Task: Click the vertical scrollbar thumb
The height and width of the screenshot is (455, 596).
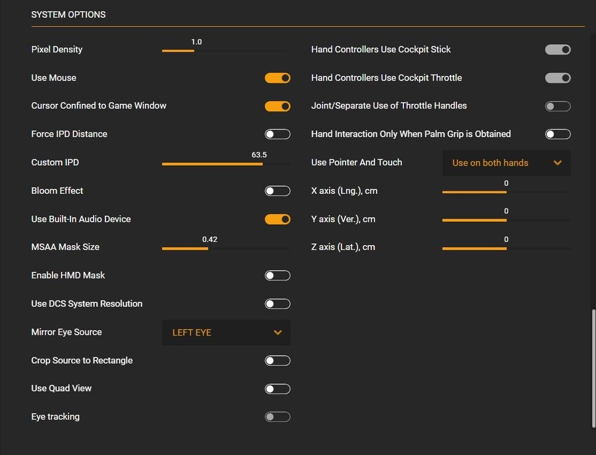Action: pyautogui.click(x=593, y=368)
